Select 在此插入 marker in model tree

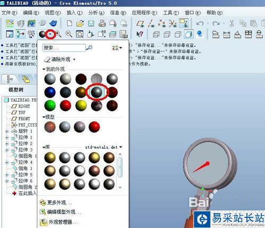pos(24,193)
